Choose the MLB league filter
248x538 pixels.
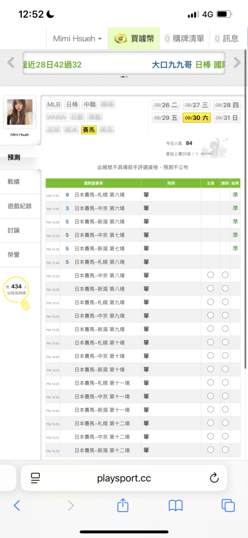pyautogui.click(x=54, y=105)
